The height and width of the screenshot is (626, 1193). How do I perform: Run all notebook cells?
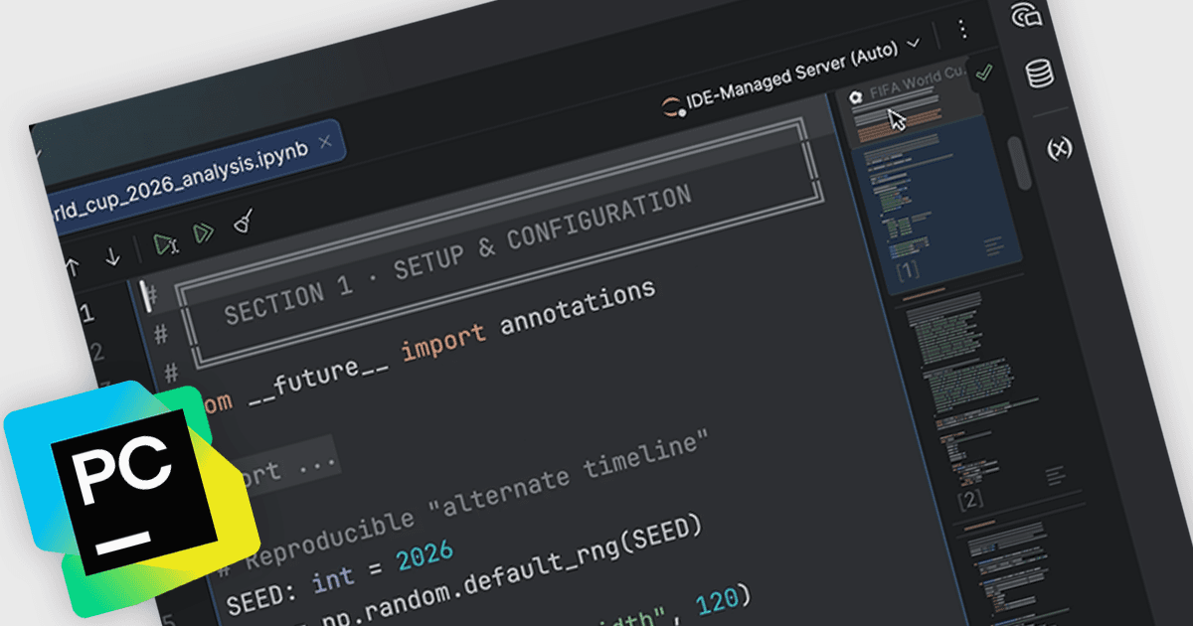204,234
